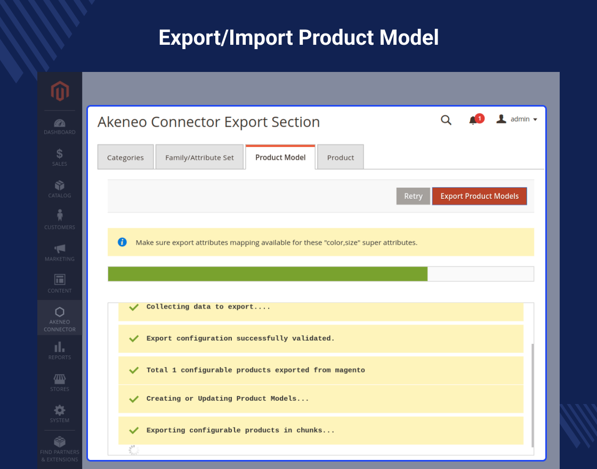Image resolution: width=597 pixels, height=469 pixels.
Task: Switch to the Product tab
Action: pos(341,157)
